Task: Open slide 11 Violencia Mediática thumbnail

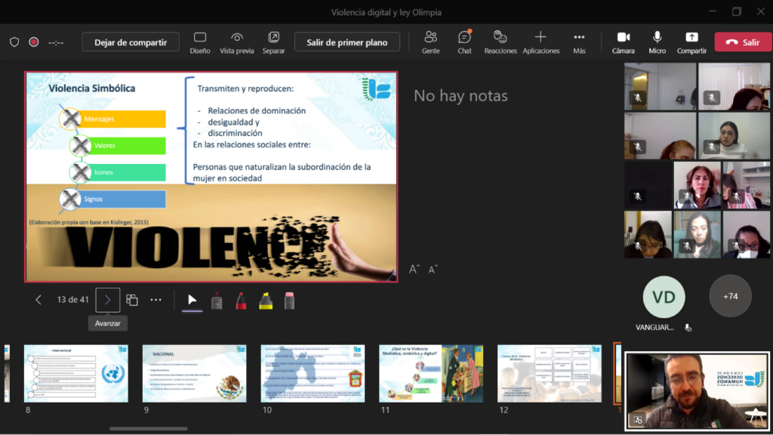Action: tap(431, 373)
